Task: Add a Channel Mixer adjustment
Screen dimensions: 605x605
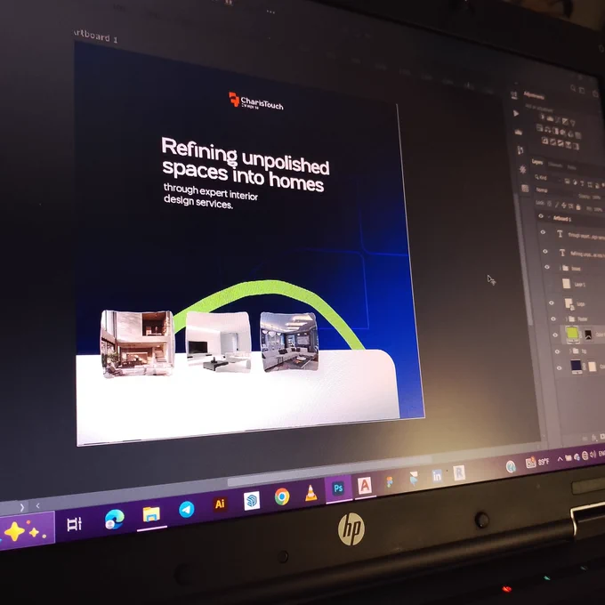Action: click(x=570, y=134)
